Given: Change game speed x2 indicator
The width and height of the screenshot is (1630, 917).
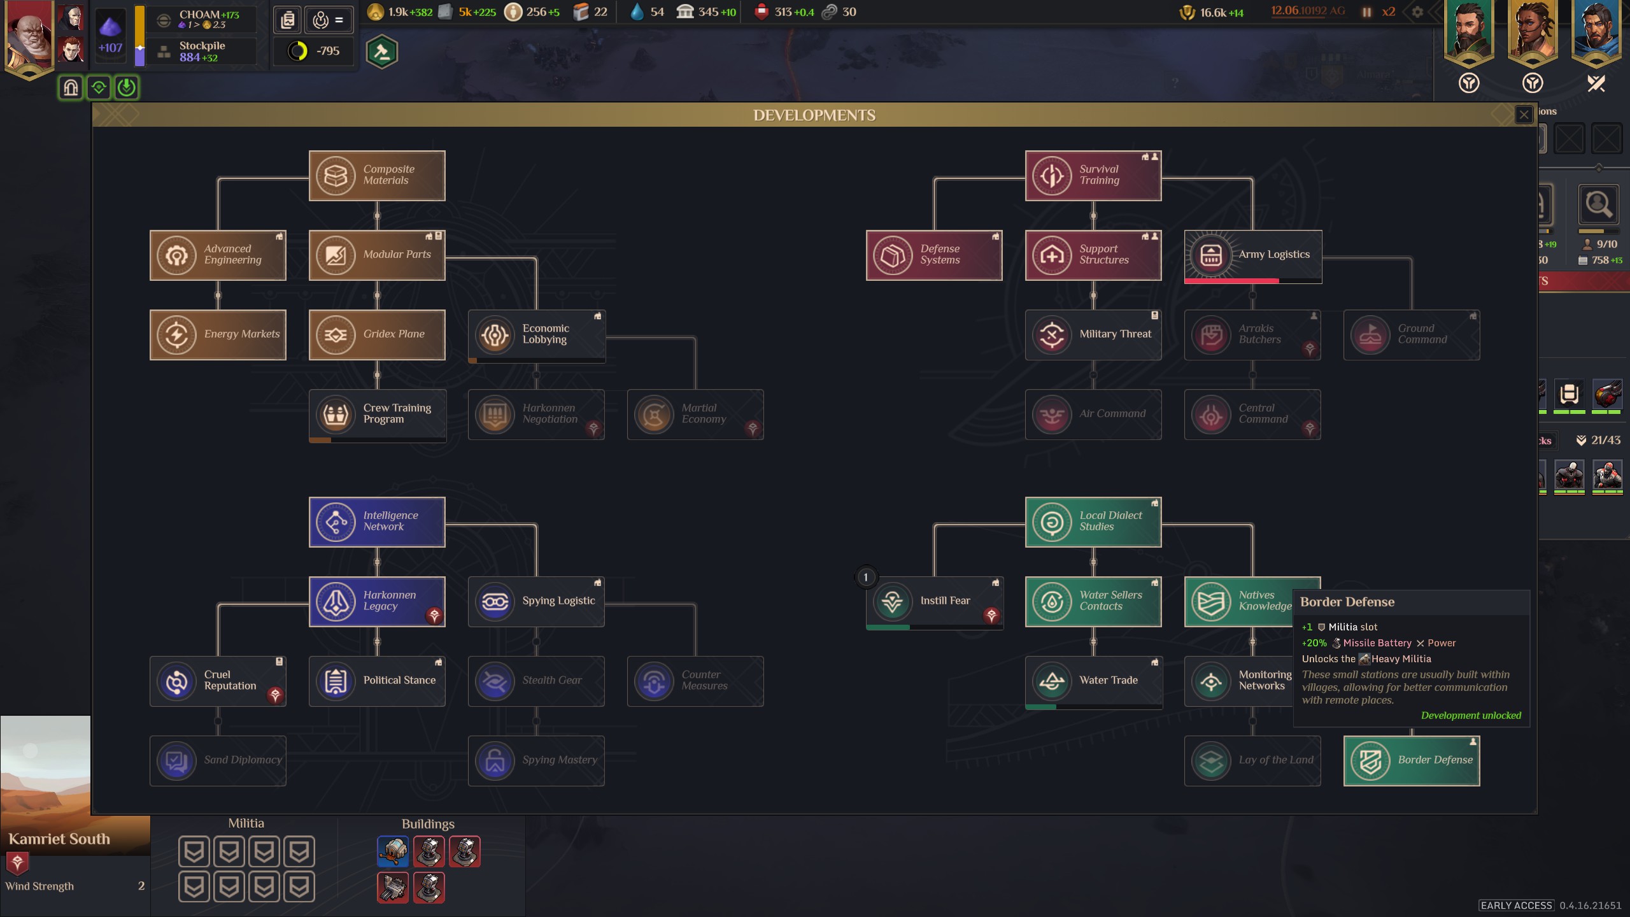Looking at the screenshot, I should (x=1389, y=12).
